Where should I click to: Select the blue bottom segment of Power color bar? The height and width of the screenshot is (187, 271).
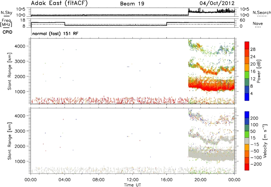[x=247, y=97]
